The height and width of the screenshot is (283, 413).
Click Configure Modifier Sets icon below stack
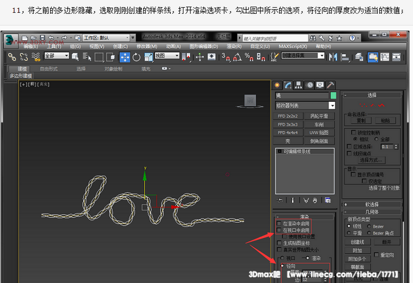point(328,200)
